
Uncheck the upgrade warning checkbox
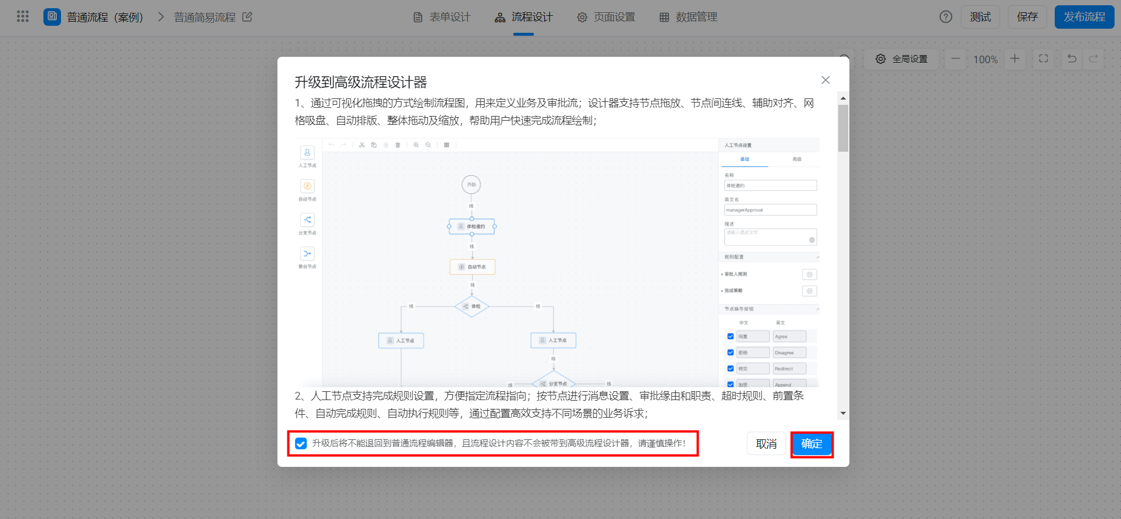click(301, 443)
